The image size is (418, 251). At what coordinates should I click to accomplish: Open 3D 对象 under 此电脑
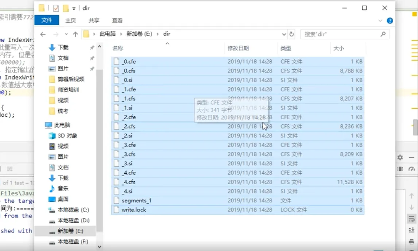[x=67, y=136]
